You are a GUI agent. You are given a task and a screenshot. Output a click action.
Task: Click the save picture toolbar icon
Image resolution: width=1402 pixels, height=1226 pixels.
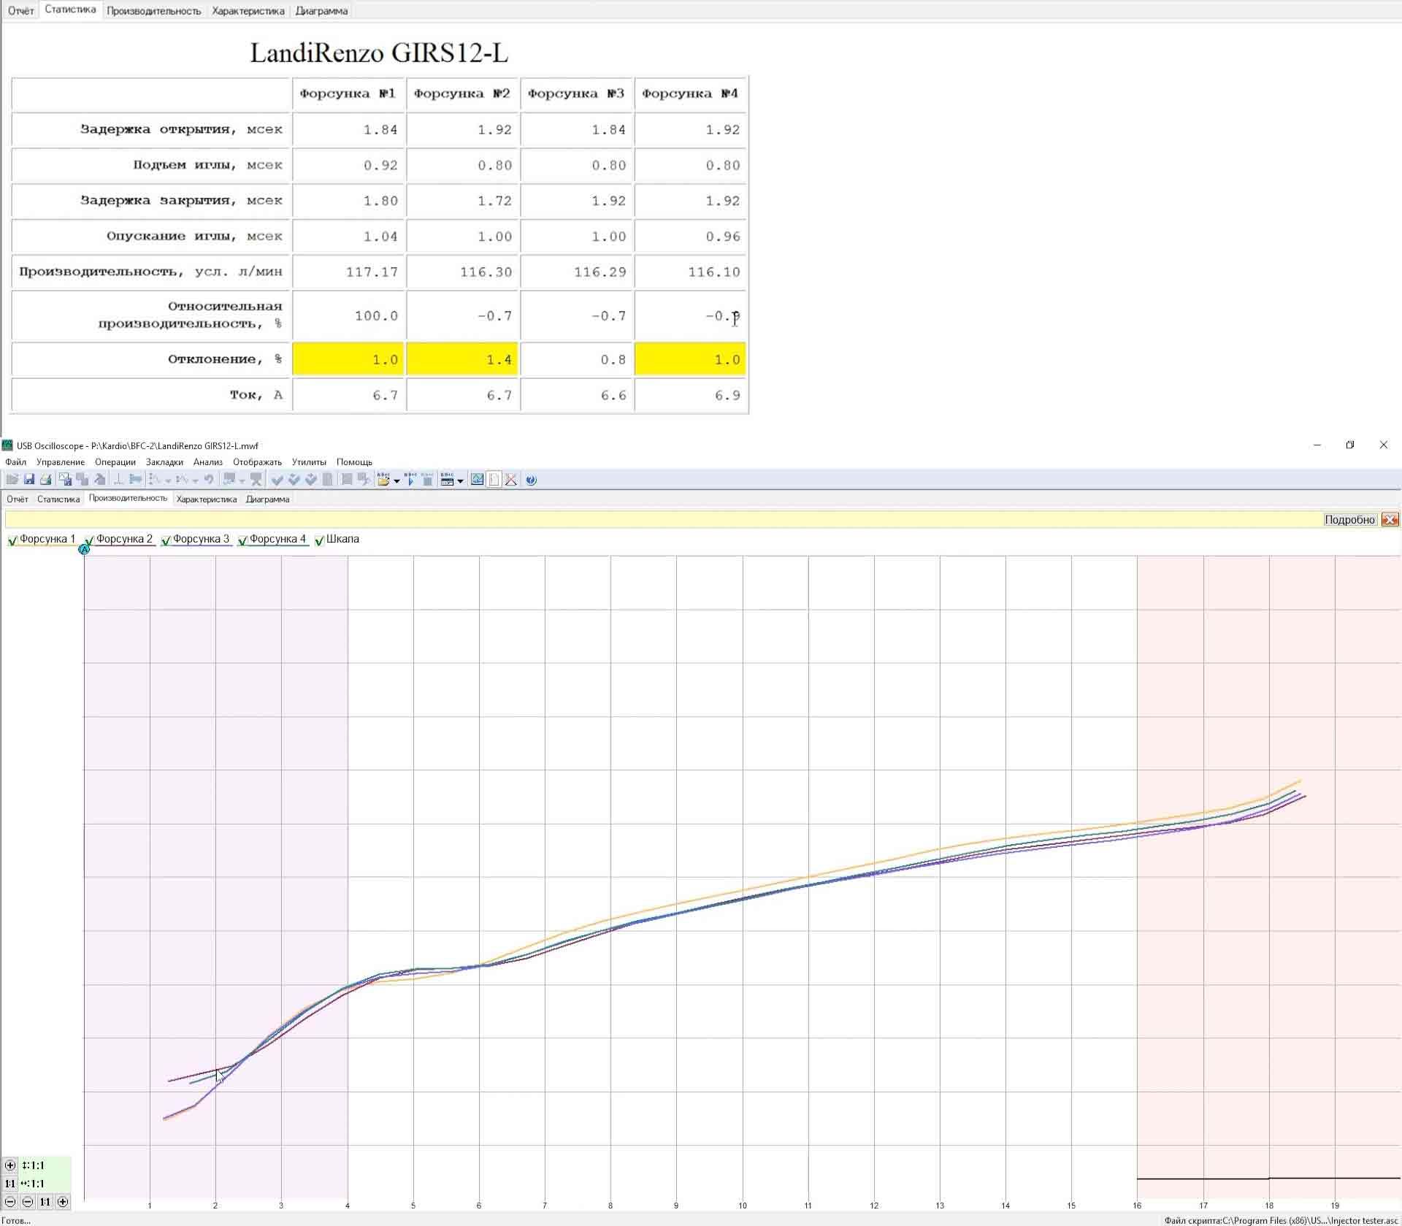[x=65, y=479]
